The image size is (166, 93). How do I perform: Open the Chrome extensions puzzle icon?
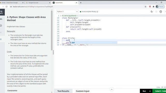154,7
